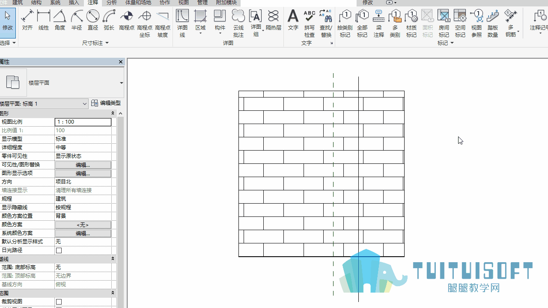The image size is (548, 308).
Task: Choose the 隔热层 insulation tool
Action: pos(274,21)
